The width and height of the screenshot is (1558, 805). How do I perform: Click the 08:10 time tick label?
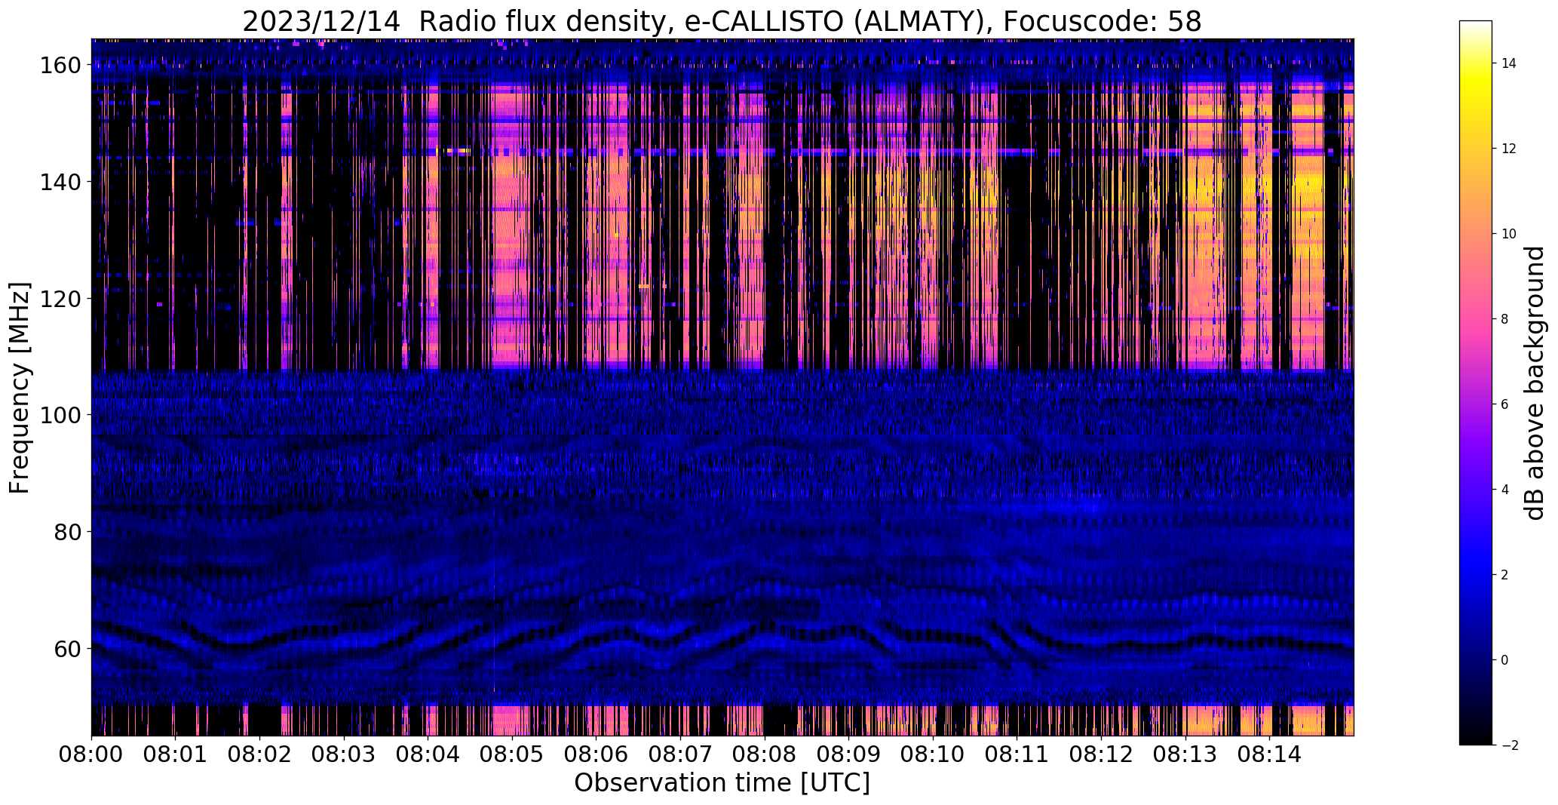pyautogui.click(x=934, y=754)
